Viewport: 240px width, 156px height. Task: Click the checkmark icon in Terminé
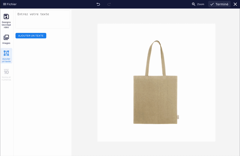(x=212, y=4)
